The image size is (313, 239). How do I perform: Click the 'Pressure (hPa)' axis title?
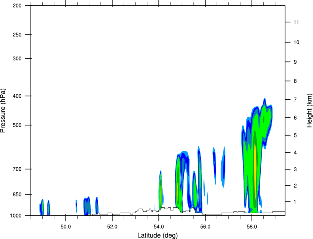pyautogui.click(x=3, y=111)
